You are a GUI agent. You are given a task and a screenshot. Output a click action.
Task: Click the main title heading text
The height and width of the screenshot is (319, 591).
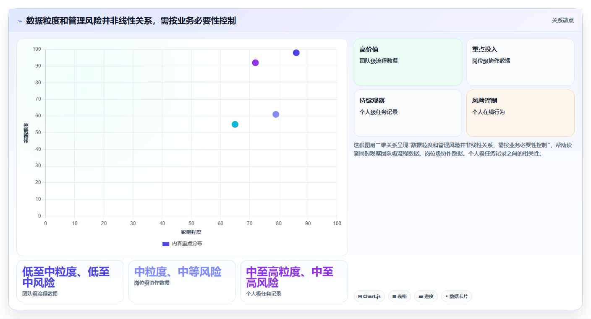click(131, 21)
